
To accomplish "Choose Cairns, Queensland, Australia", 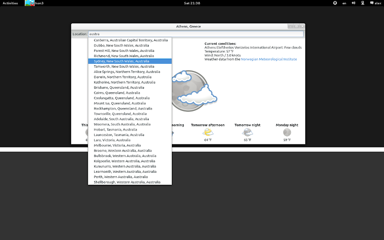I will tap(130, 93).
